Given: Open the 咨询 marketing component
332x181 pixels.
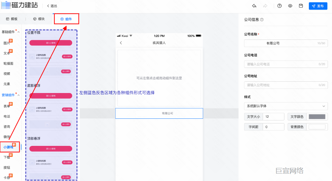Looking at the screenshot, I should pos(7,126).
